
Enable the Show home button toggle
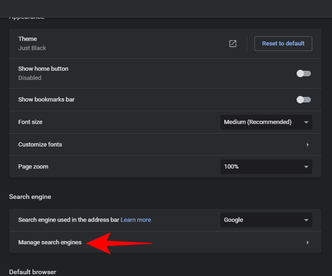(304, 73)
